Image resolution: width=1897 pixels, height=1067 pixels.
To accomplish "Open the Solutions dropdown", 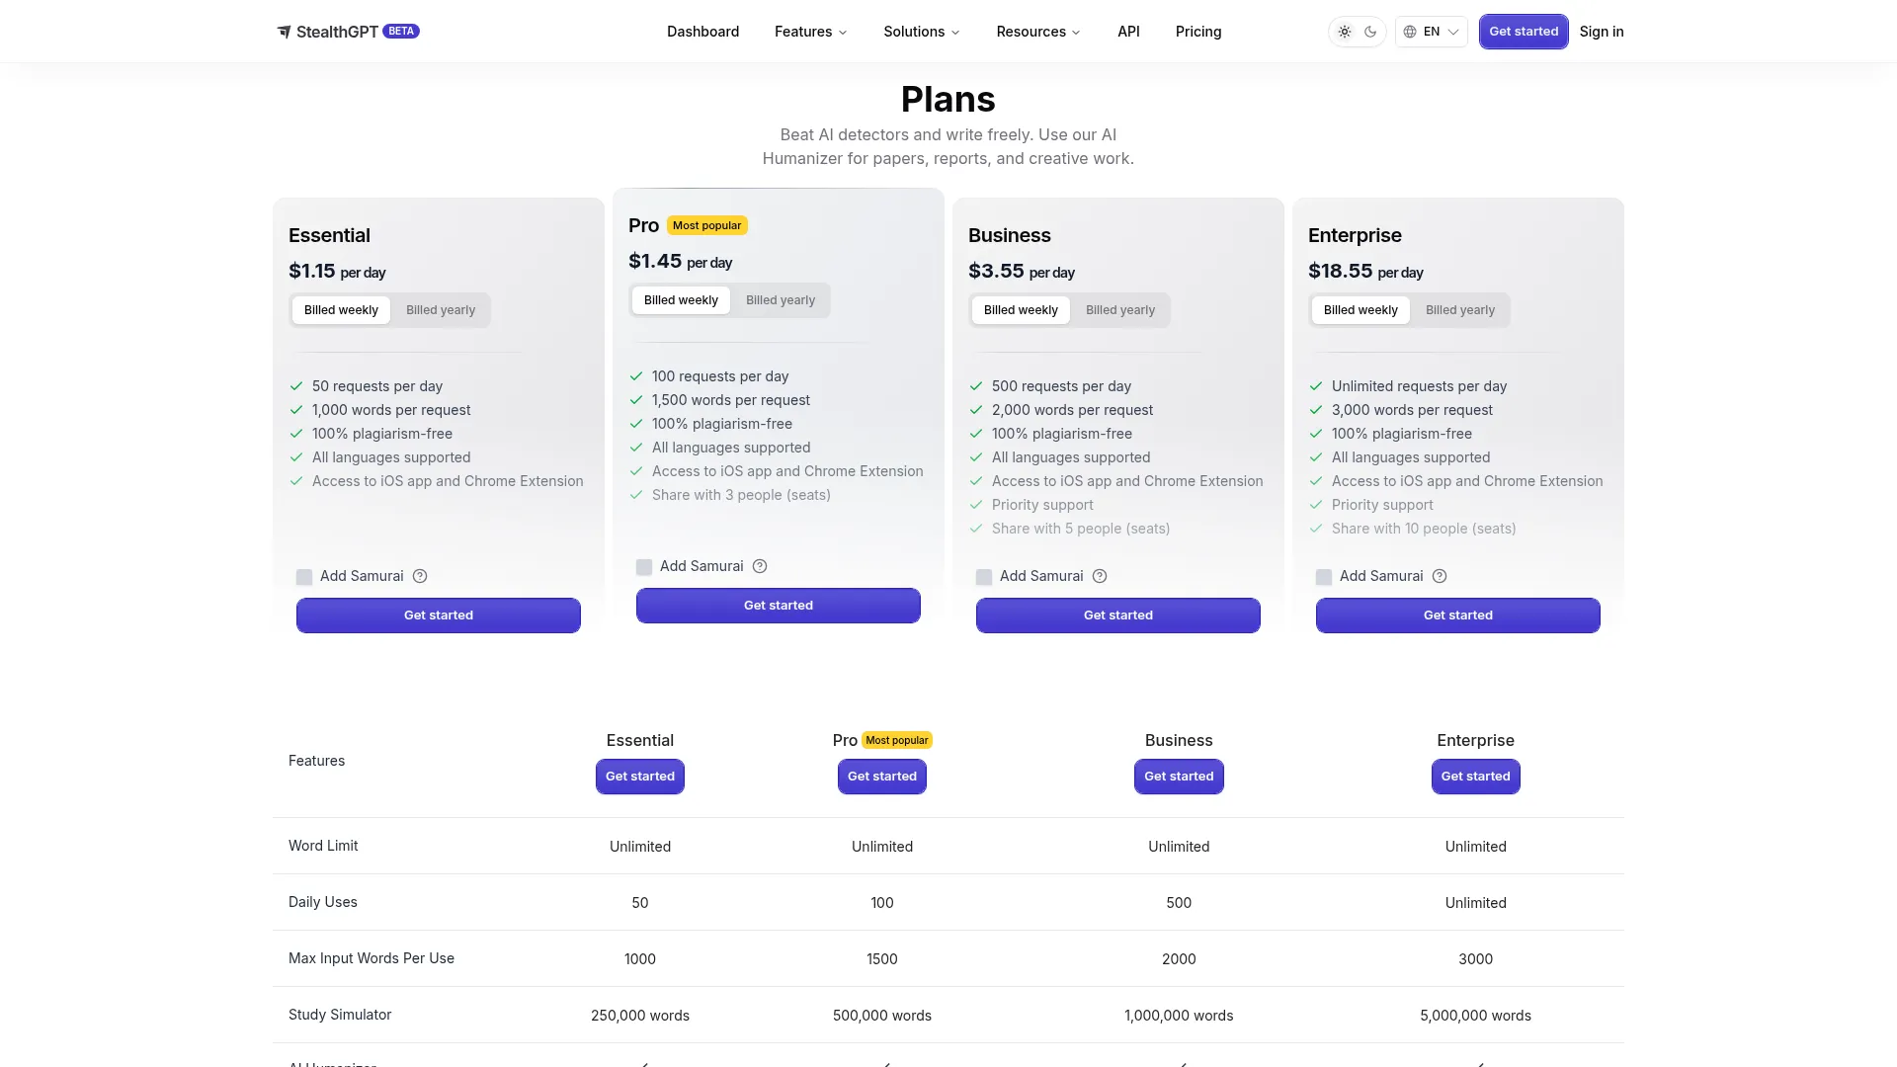I will click(920, 31).
